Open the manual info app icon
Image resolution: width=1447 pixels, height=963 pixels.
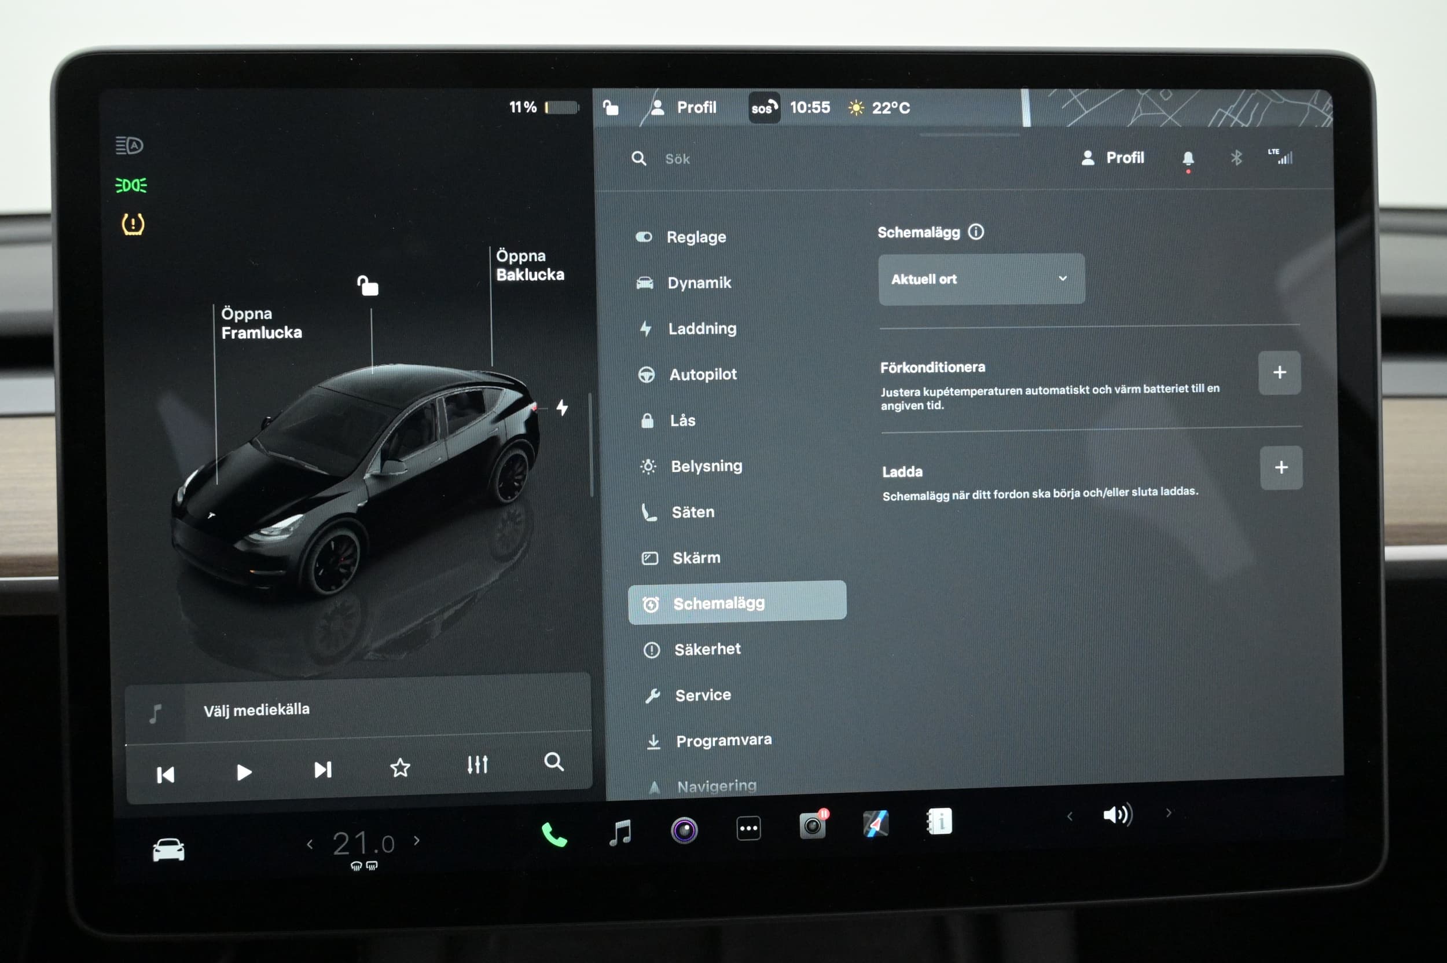939,821
